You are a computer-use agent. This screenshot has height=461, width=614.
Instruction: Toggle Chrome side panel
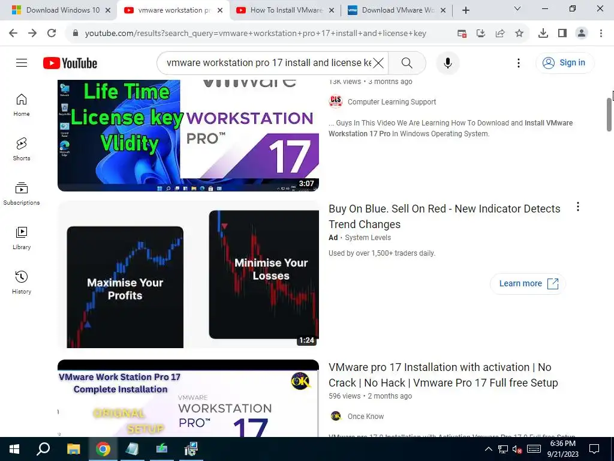(562, 34)
